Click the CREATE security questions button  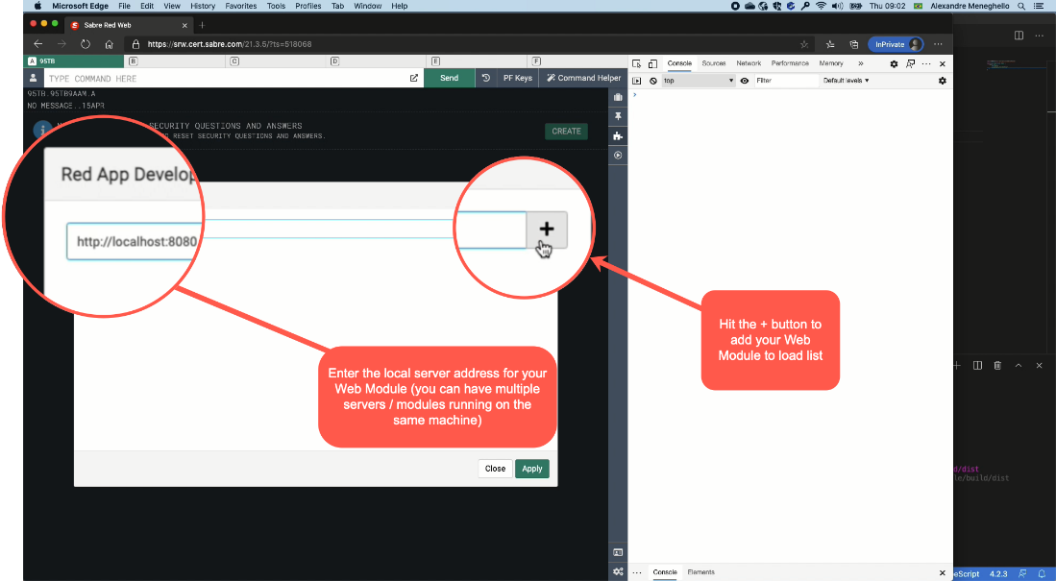(x=566, y=132)
